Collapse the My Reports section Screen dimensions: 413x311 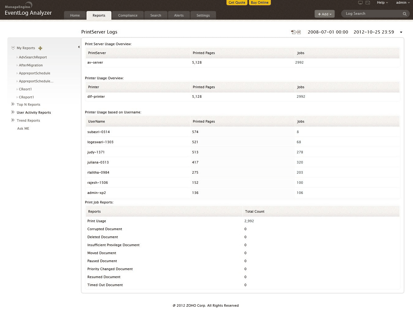point(13,48)
